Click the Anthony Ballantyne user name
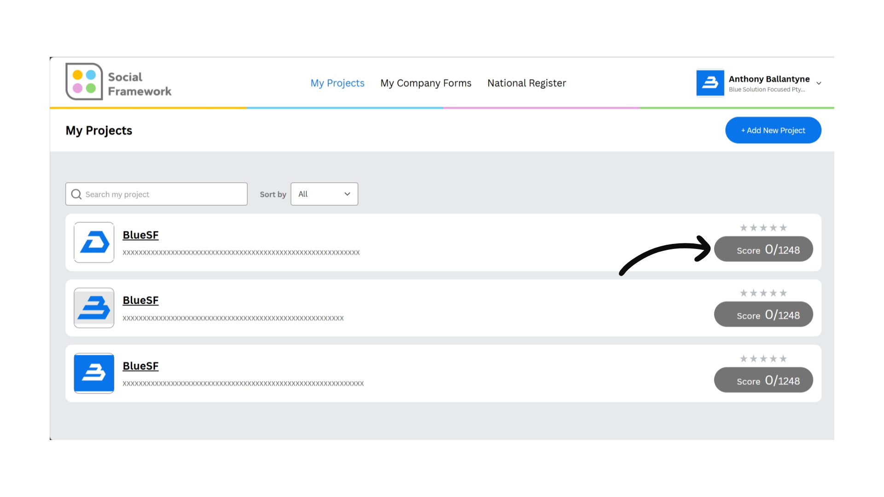The height and width of the screenshot is (497, 884). [769, 79]
